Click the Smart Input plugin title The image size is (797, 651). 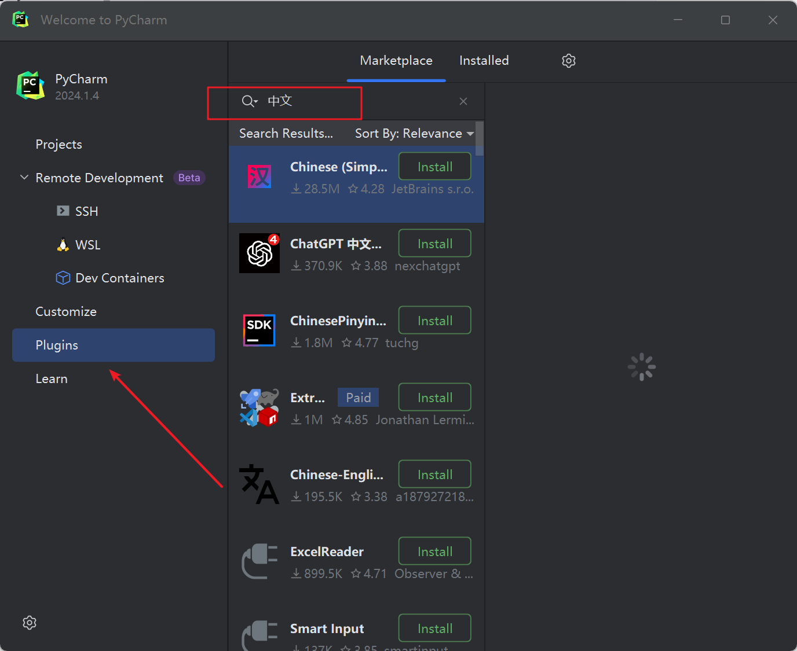click(327, 629)
